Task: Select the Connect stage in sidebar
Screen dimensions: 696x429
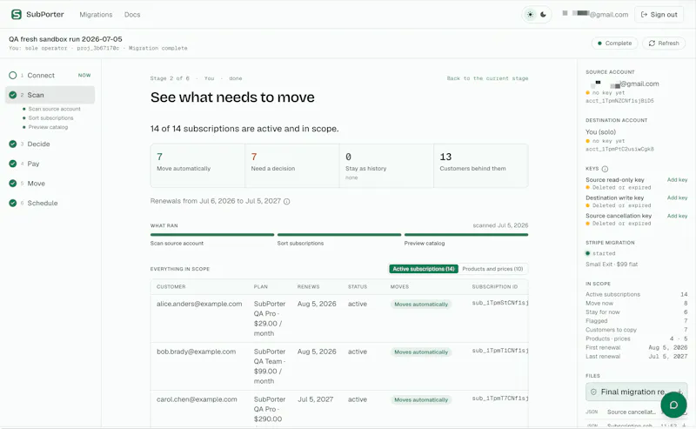Action: [x=50, y=76]
